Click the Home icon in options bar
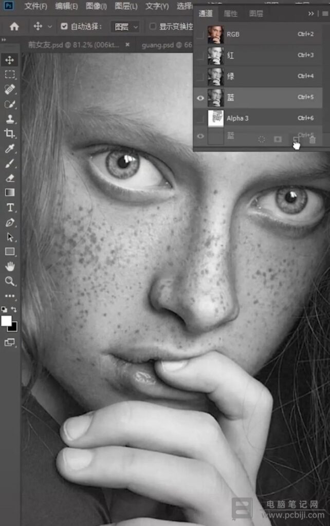330x526 pixels. pyautogui.click(x=14, y=26)
